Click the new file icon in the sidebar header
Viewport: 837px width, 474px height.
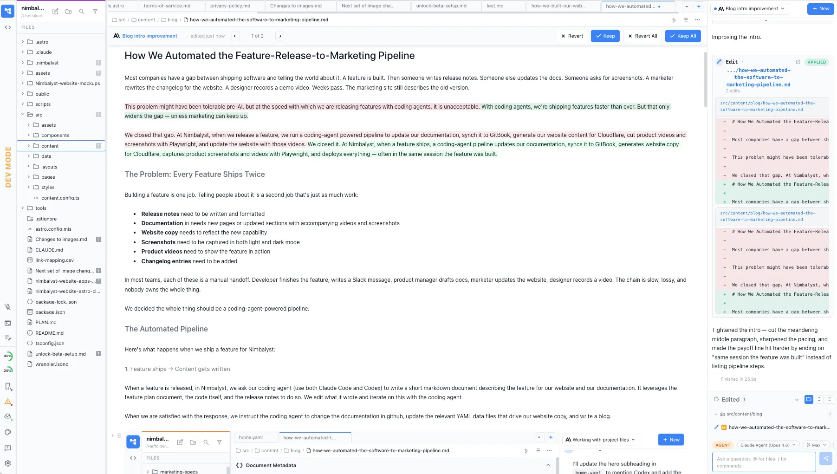pyautogui.click(x=55, y=12)
